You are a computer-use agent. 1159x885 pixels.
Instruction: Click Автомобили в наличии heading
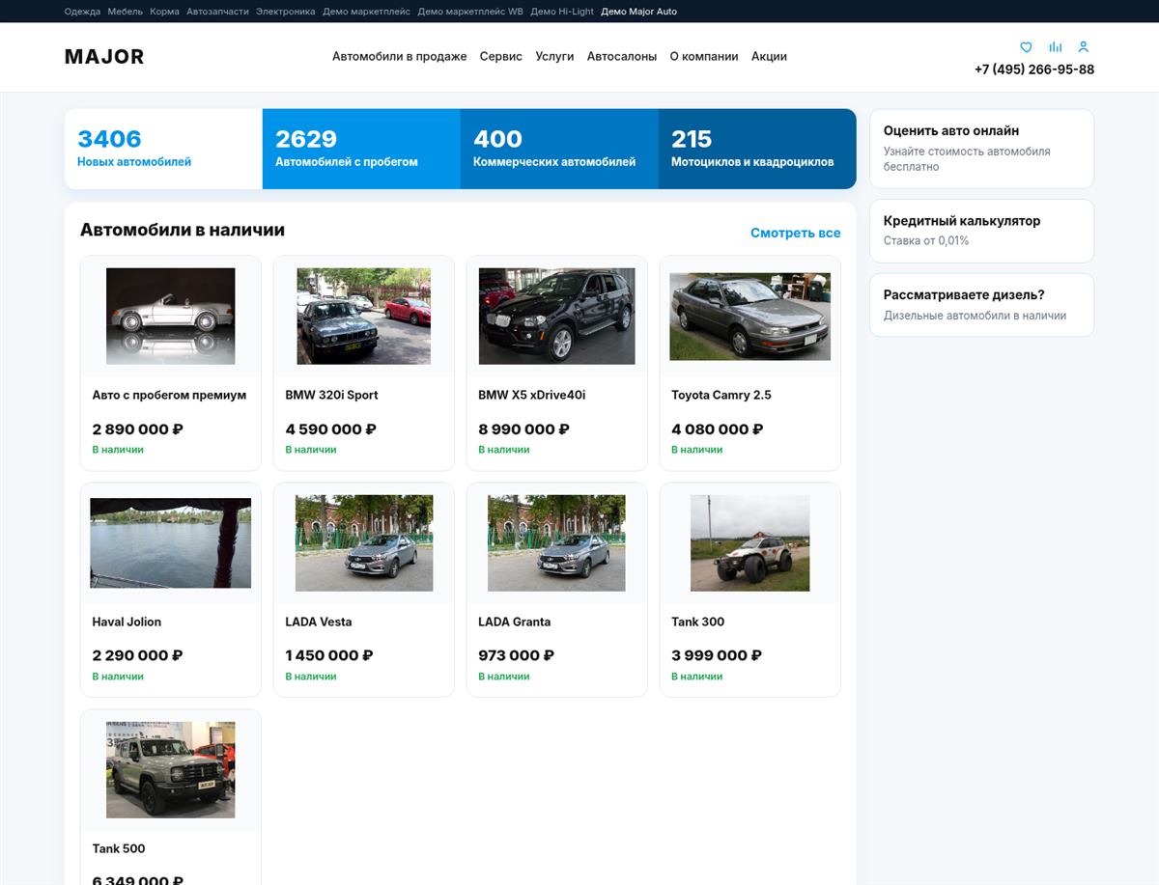(183, 231)
